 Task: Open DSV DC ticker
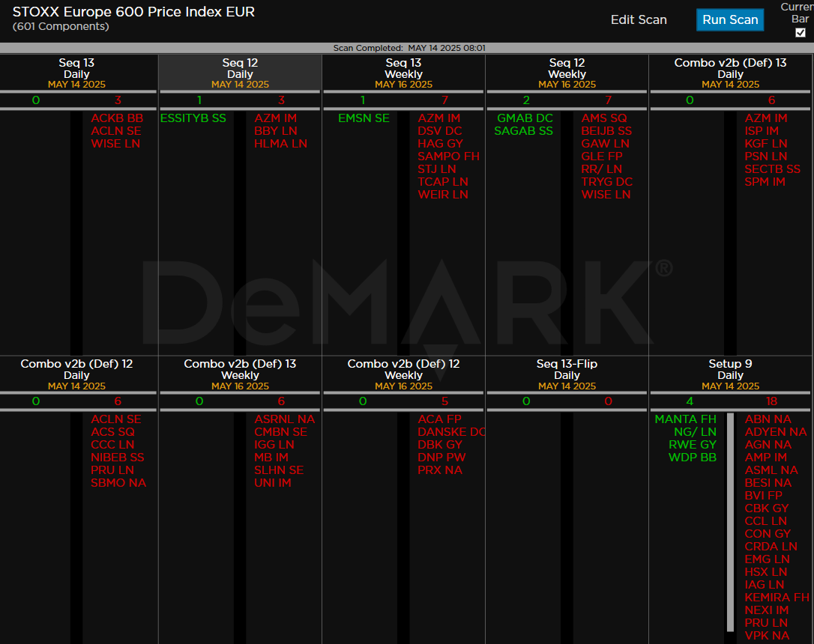tap(440, 131)
